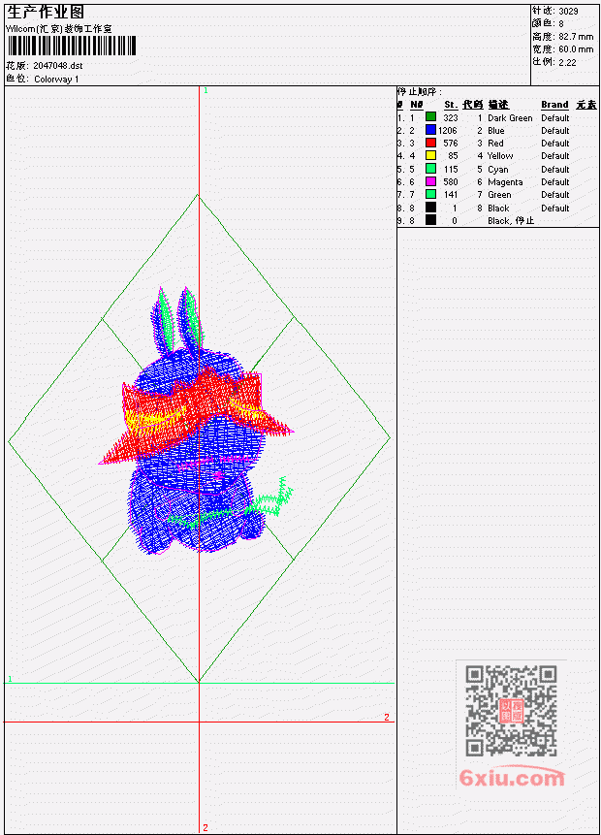Select the 'Wilcom(汇京)装饰工作室' studio name
601x835 pixels.
click(58, 28)
